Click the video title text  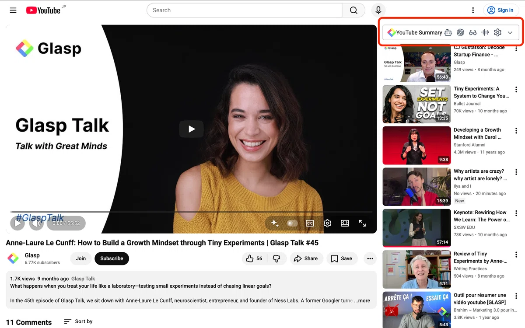(x=162, y=243)
